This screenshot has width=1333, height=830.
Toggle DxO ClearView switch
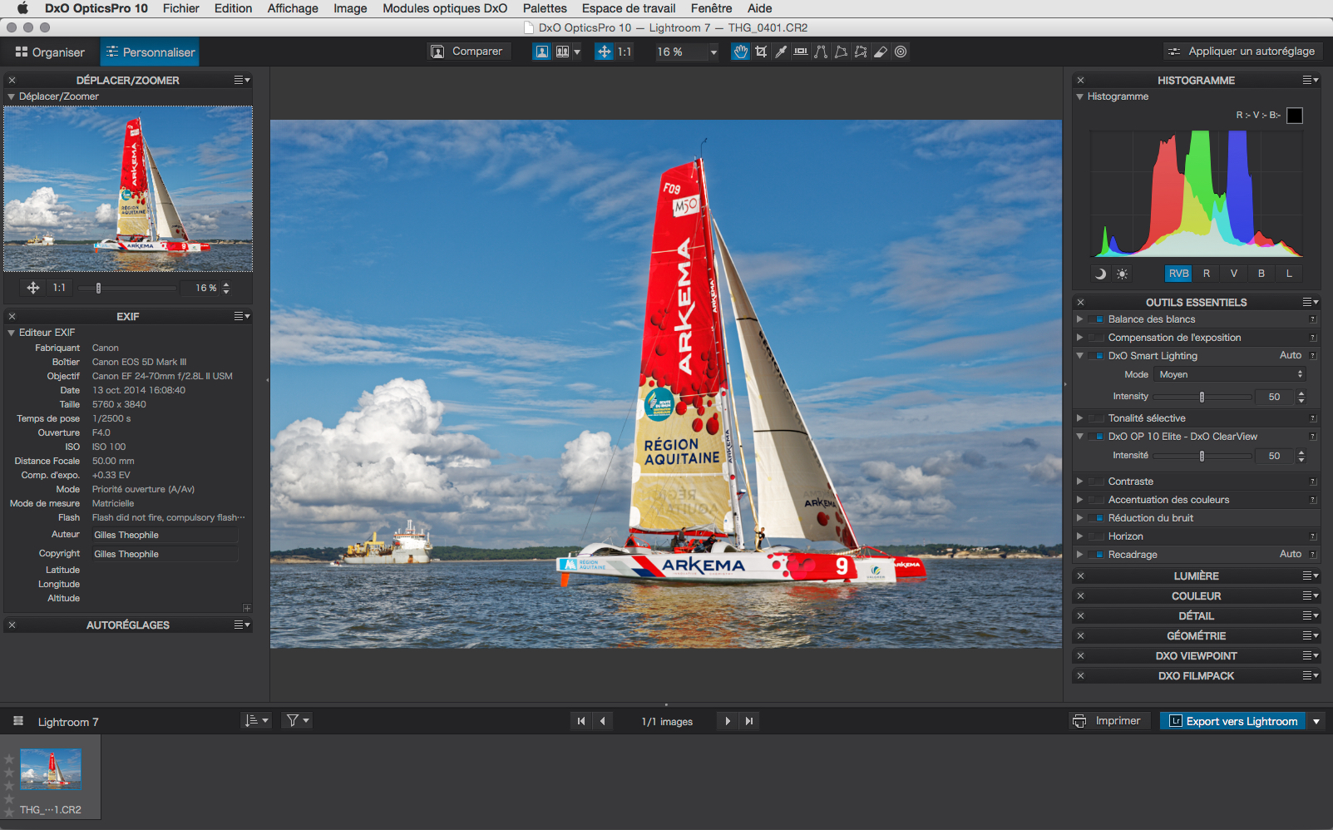[x=1098, y=437]
